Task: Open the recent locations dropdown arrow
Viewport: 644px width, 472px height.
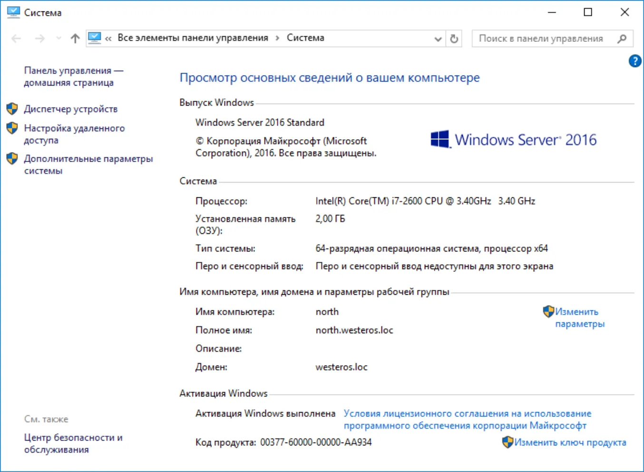Action: 59,39
